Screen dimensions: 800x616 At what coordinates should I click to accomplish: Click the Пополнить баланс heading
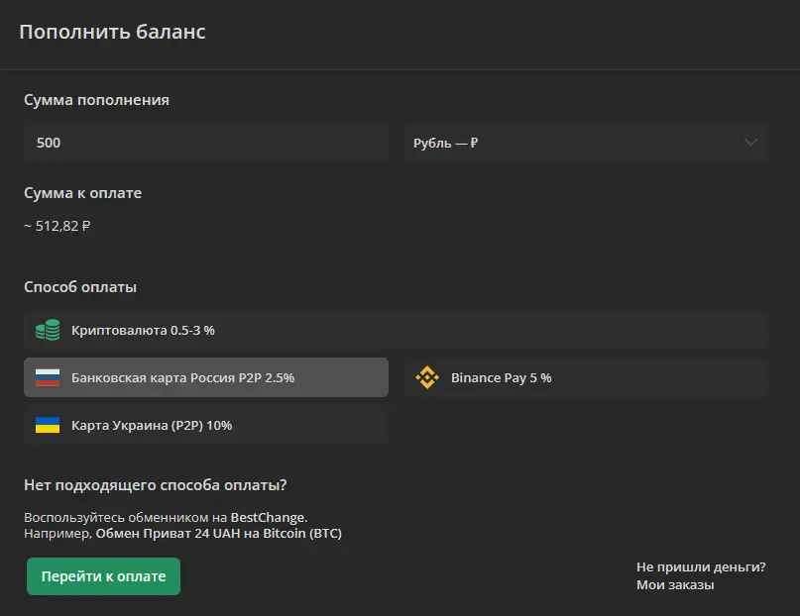(x=112, y=32)
